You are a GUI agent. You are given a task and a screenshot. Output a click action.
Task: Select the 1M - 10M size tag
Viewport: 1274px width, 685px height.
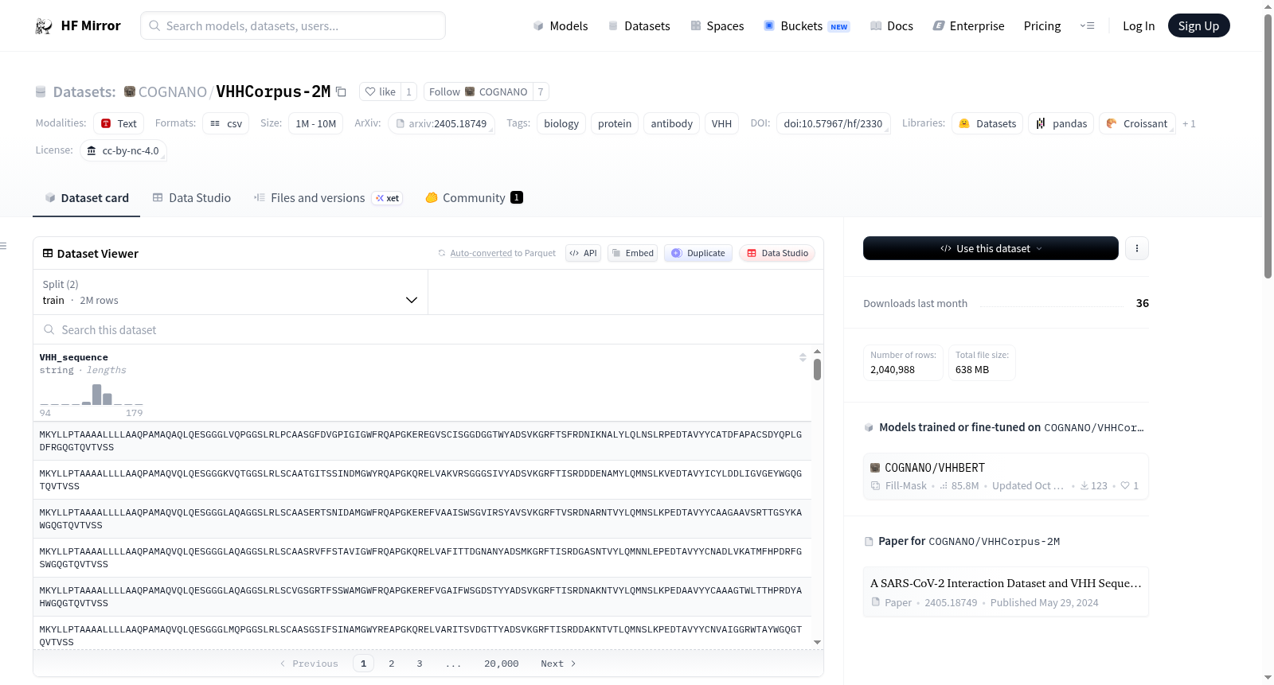coord(316,123)
